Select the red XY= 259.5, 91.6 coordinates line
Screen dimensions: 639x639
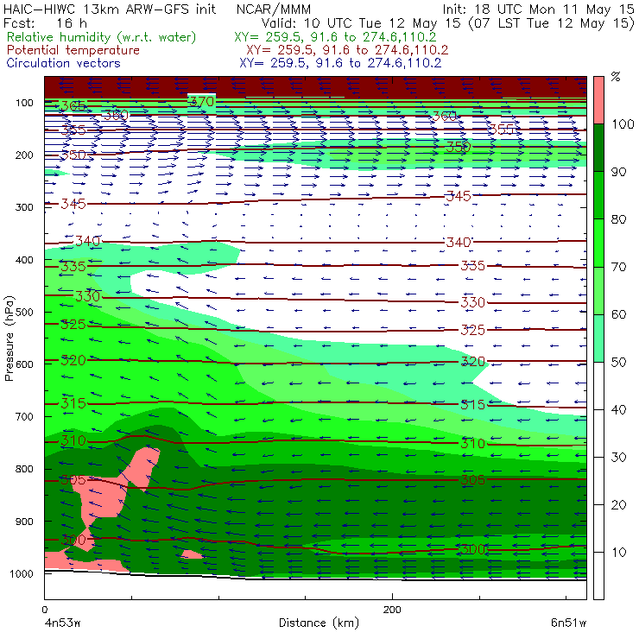coord(347,50)
